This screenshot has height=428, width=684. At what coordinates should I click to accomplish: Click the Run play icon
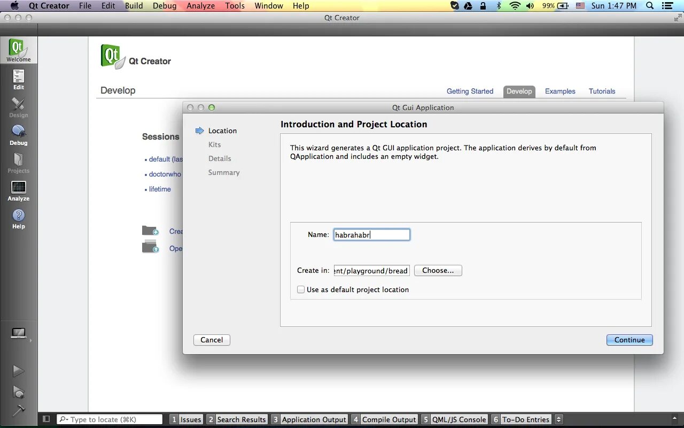click(x=19, y=370)
